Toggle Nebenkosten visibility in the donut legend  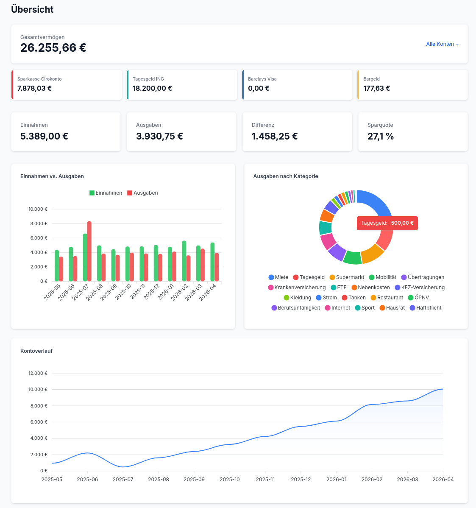354,287
